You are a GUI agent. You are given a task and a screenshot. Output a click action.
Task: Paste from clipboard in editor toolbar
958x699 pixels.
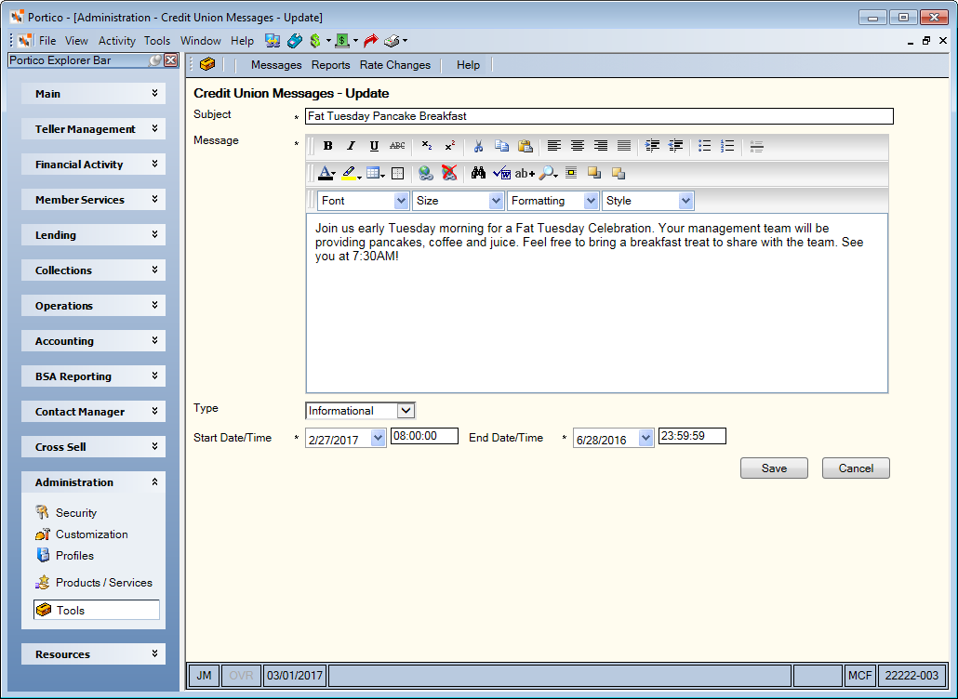pos(525,146)
